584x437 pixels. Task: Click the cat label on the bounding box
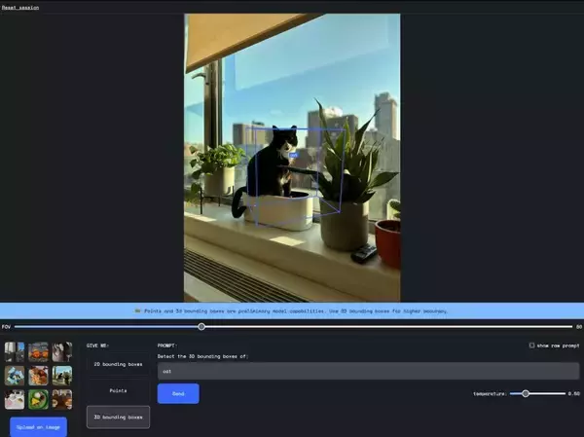coord(294,155)
